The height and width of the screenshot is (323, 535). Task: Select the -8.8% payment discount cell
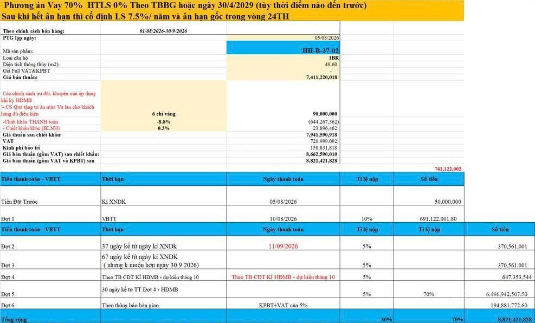point(164,121)
